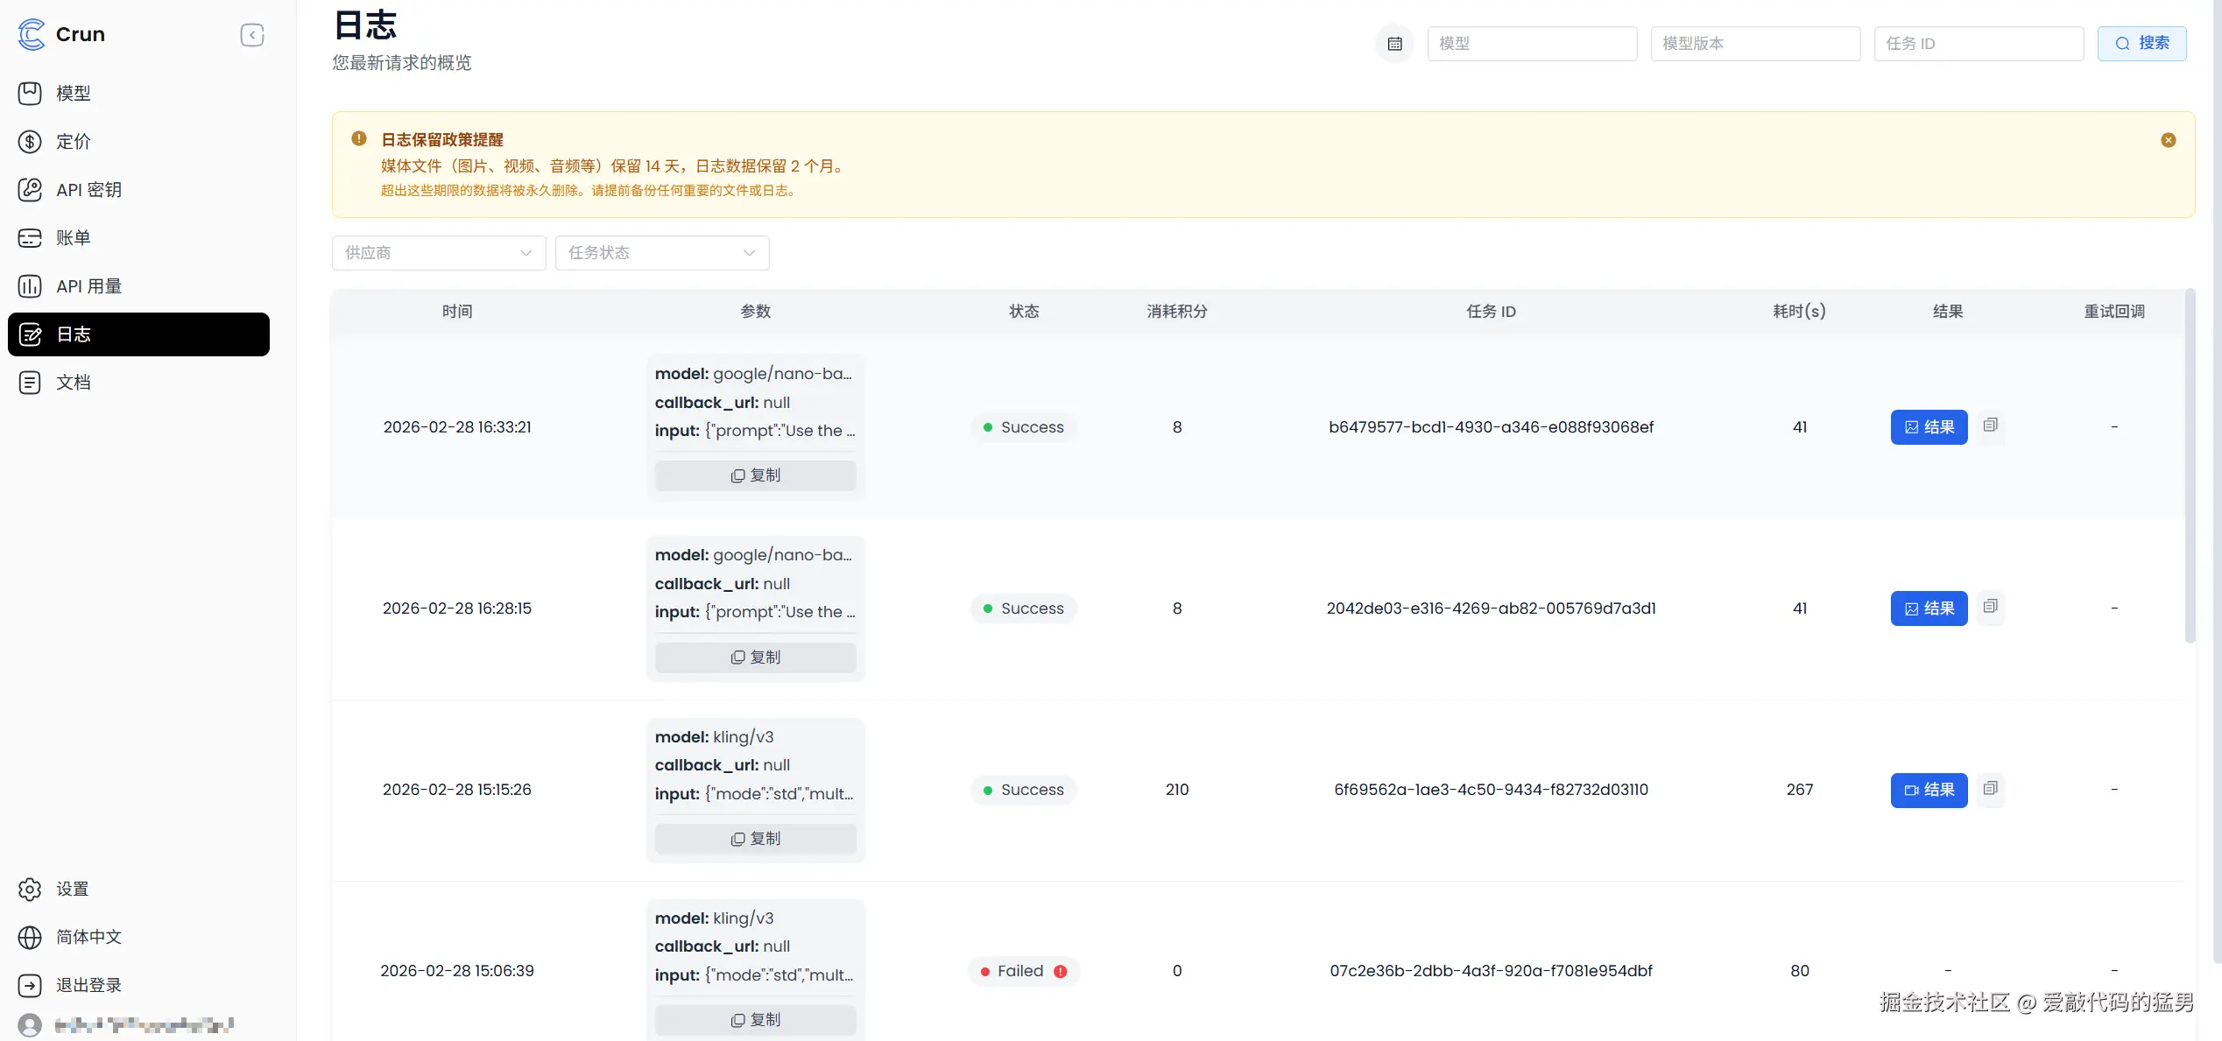
Task: Dismiss the 日志保留政策提醒 banner
Action: click(2168, 139)
